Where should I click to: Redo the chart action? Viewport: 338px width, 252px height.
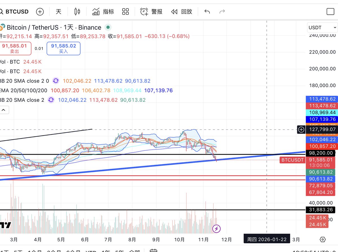(222, 12)
